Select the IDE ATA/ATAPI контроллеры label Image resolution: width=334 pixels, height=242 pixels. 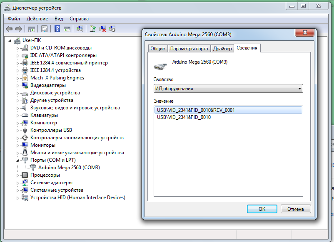[x=63, y=55]
